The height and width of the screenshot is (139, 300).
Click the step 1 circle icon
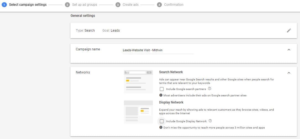point(4,5)
